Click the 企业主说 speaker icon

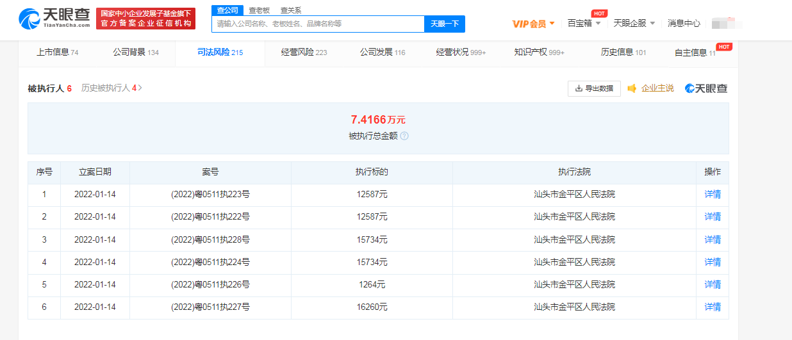tap(632, 88)
